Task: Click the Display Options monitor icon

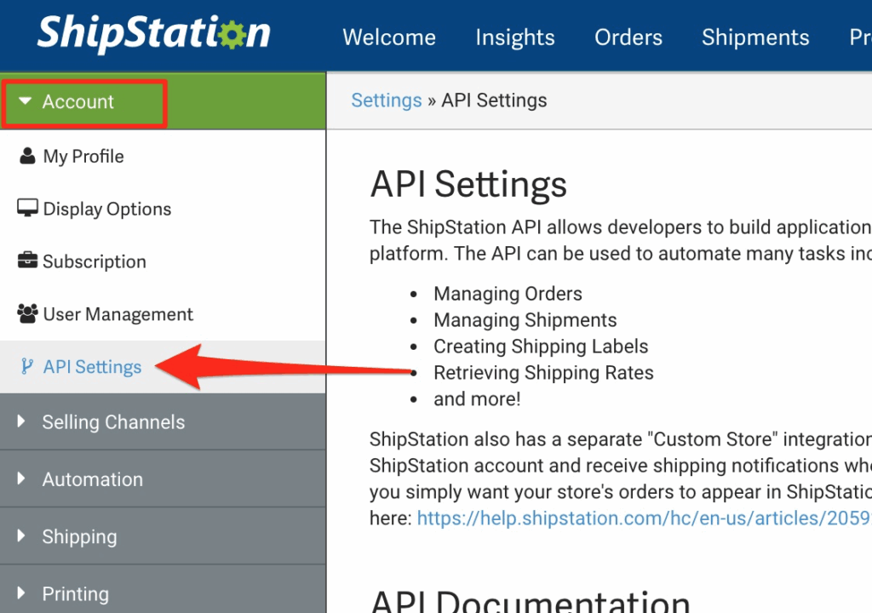Action: [28, 209]
